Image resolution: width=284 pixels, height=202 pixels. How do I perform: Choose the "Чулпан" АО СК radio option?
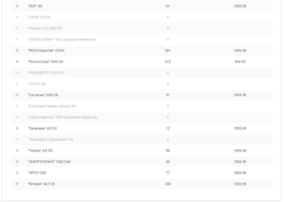click(x=17, y=150)
